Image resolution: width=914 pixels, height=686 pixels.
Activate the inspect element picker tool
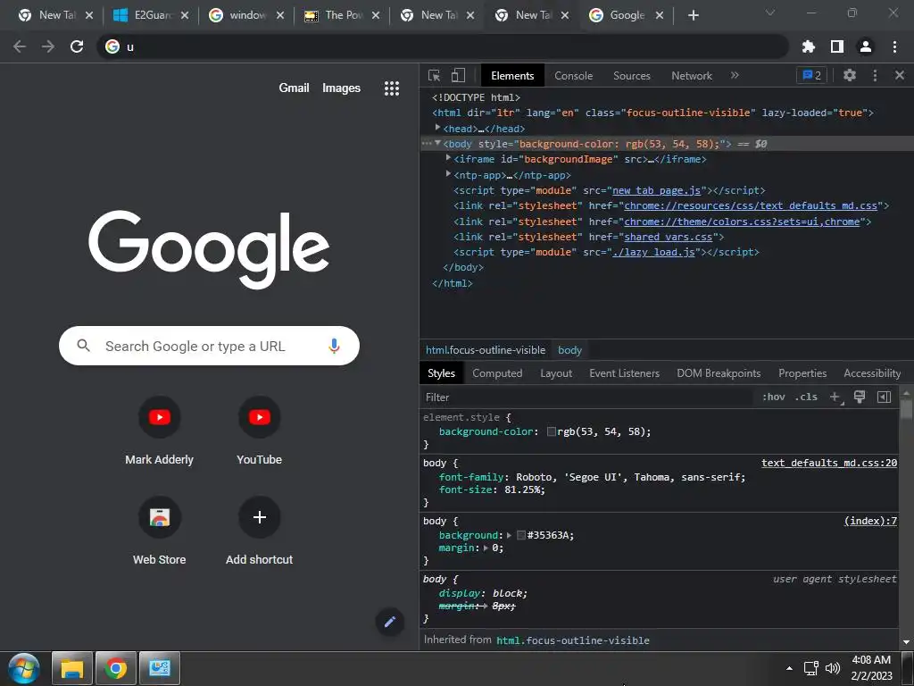pos(434,75)
